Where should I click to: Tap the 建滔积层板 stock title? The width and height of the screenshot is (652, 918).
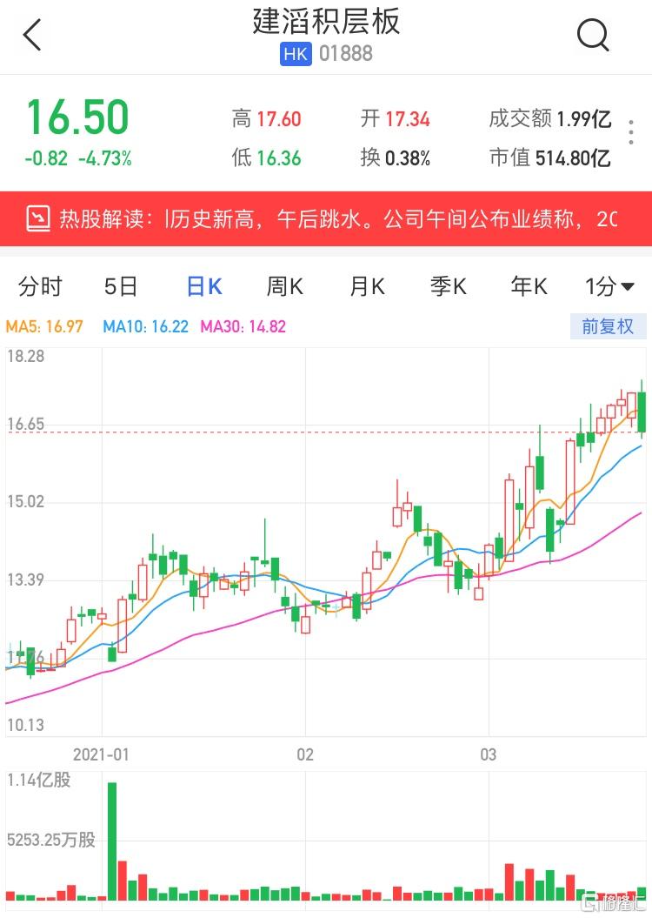click(x=326, y=22)
